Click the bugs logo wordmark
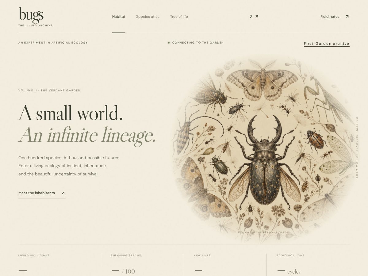 31,15
